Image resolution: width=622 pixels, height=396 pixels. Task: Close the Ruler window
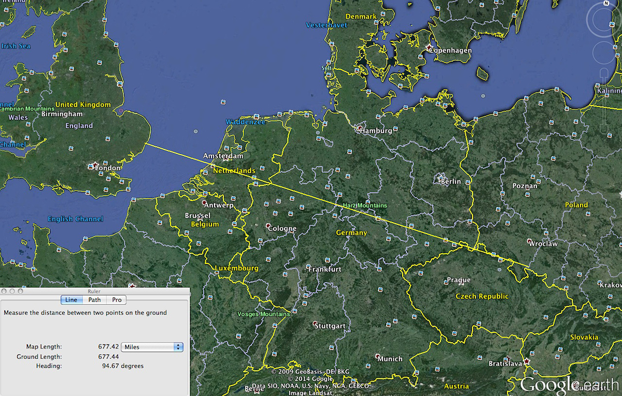pos(5,291)
